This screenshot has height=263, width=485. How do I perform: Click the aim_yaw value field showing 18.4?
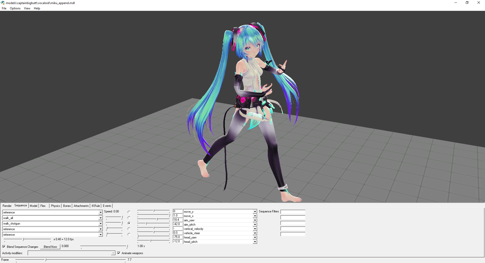178,220
